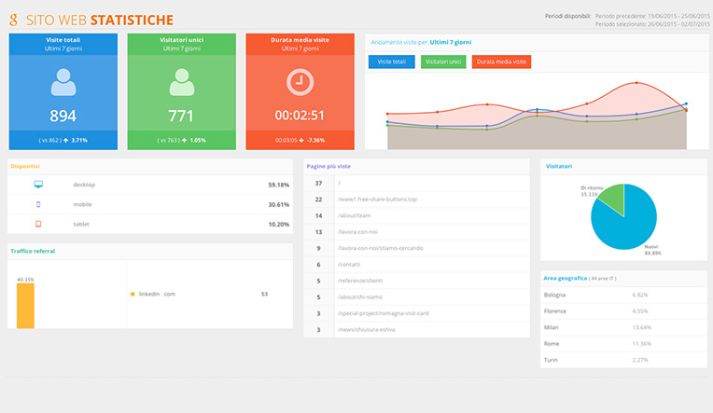
Task: Click the mobile phone device icon
Action: pos(38,204)
